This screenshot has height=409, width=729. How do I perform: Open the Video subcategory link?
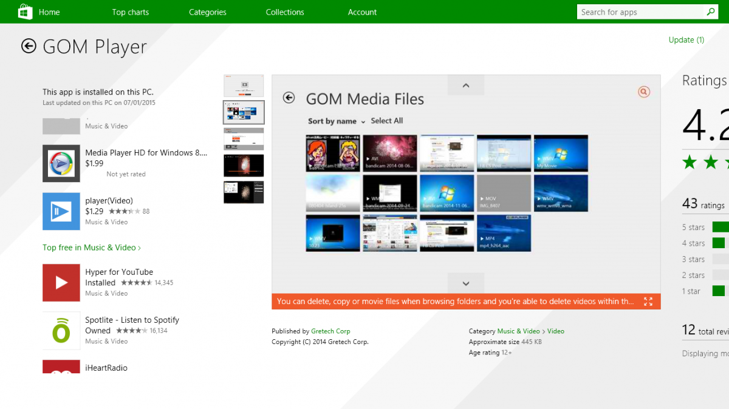[x=556, y=331]
